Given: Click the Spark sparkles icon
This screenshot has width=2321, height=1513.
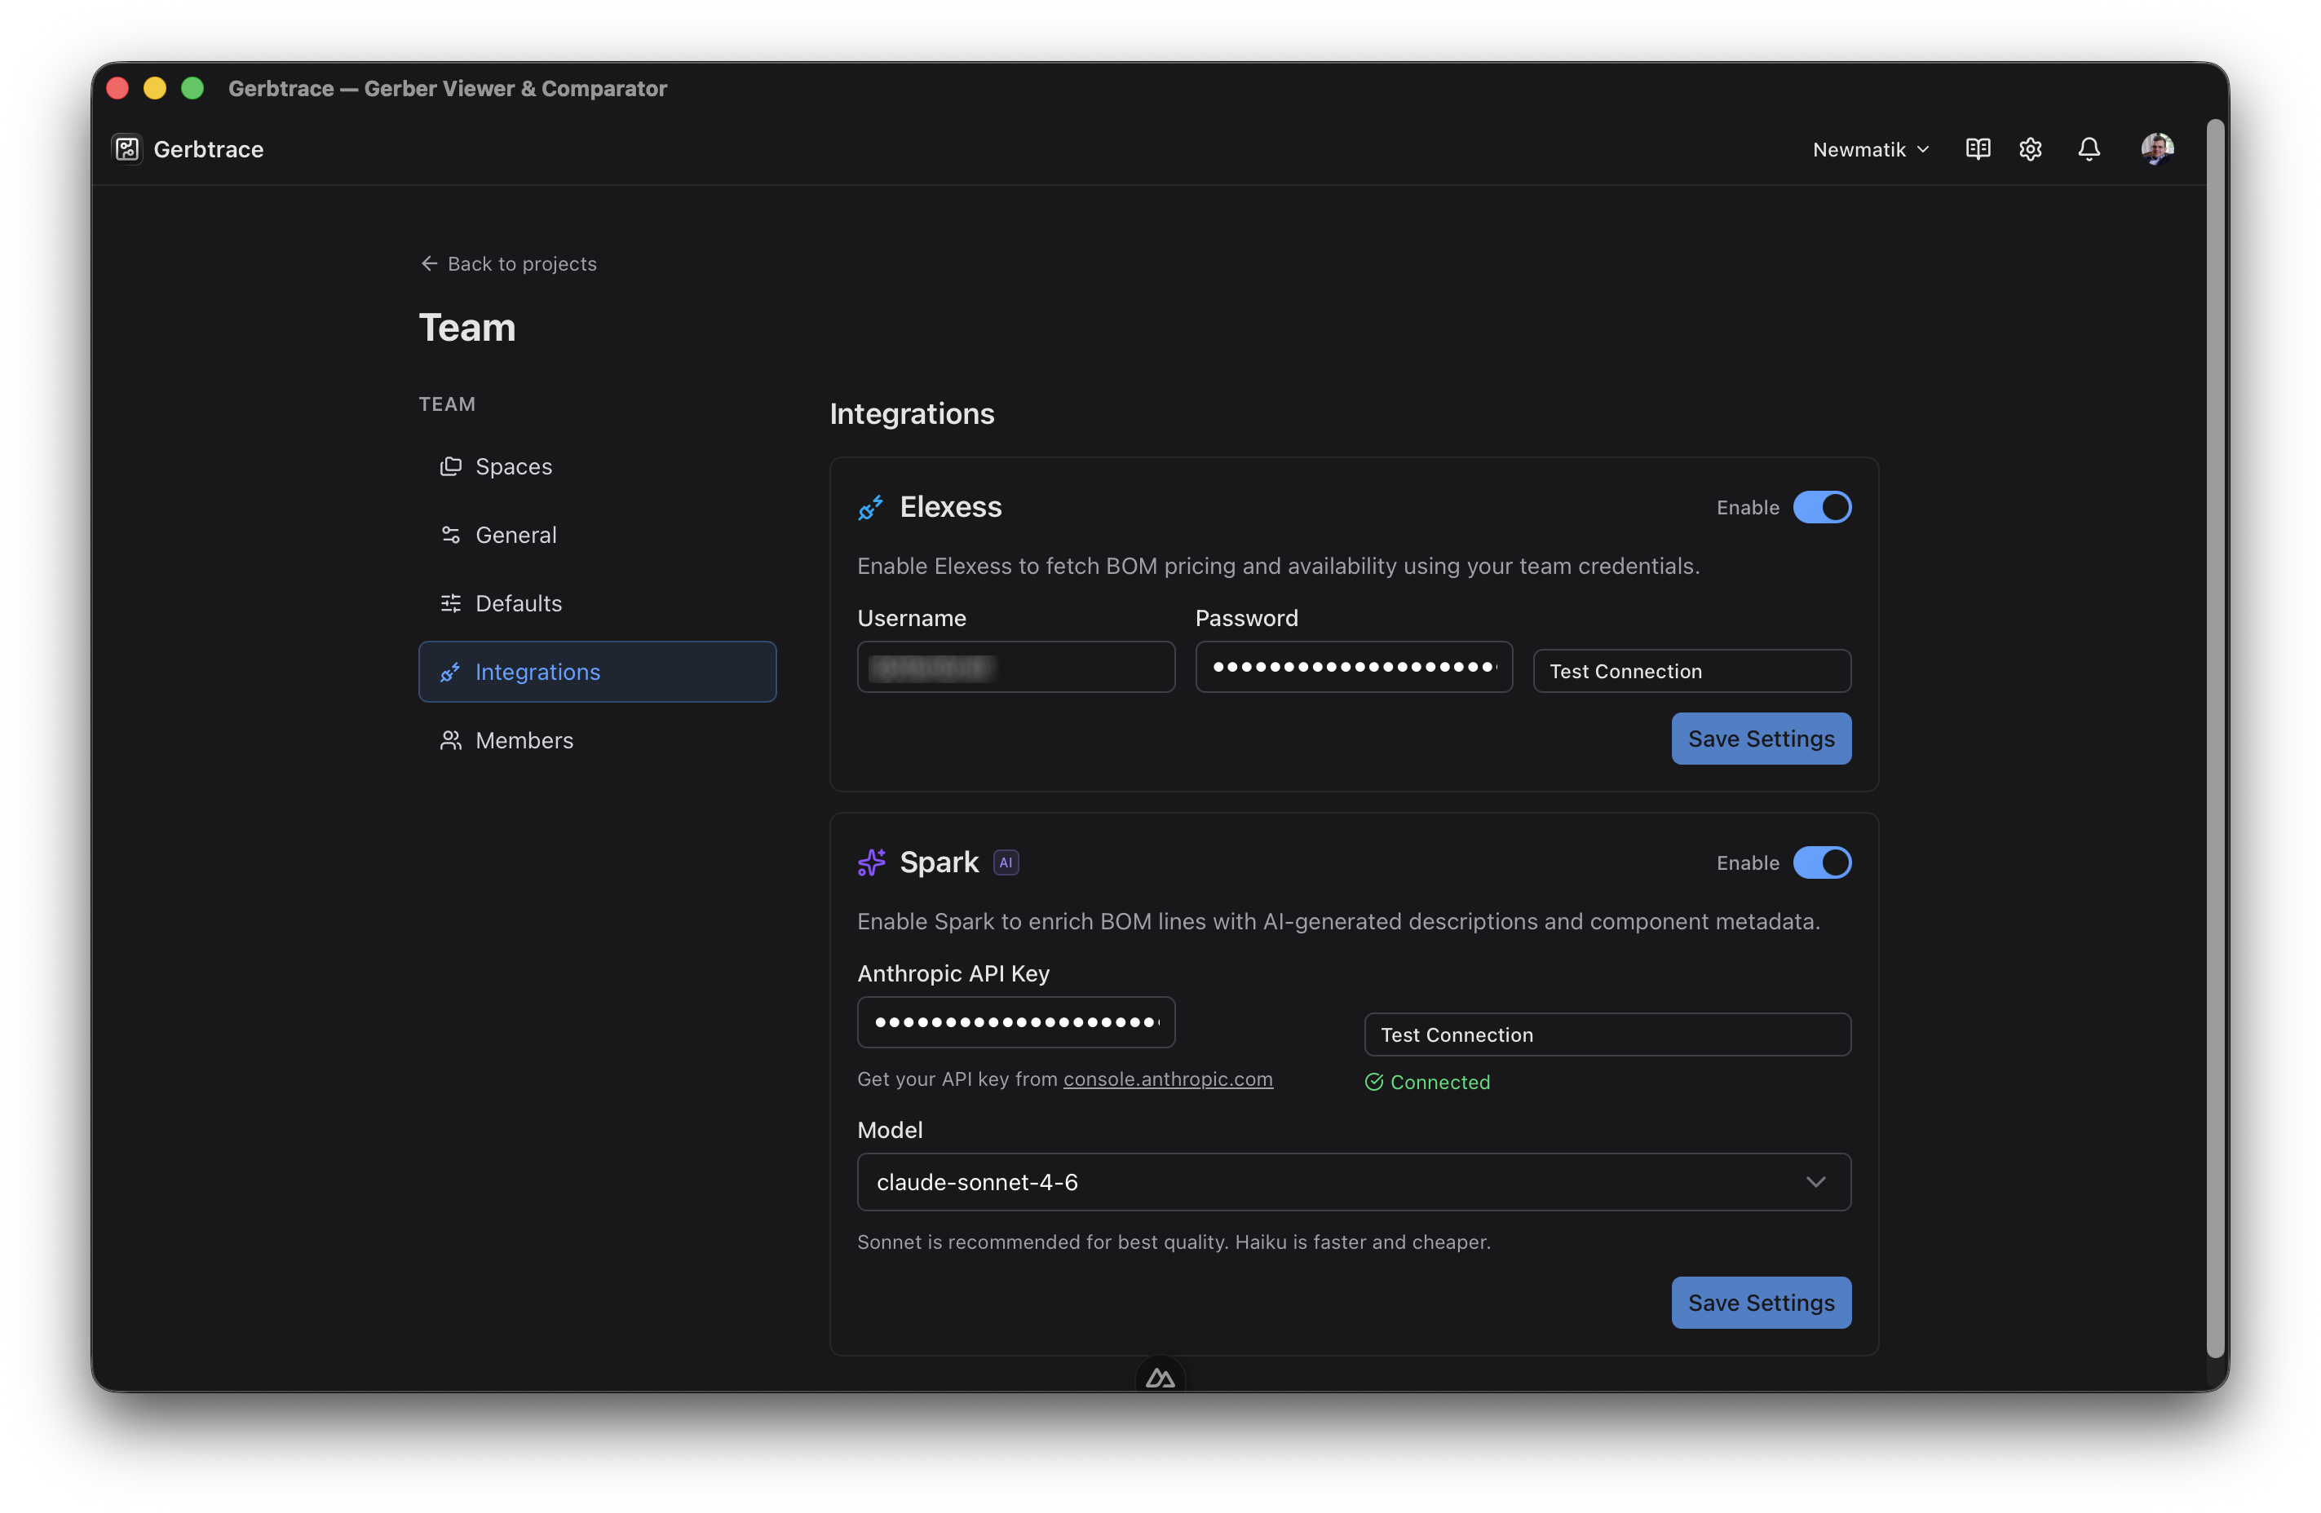Looking at the screenshot, I should (x=871, y=862).
